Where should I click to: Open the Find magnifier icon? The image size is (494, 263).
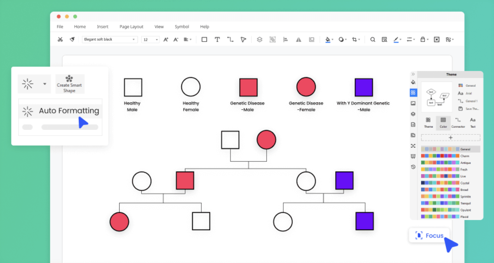tap(373, 39)
